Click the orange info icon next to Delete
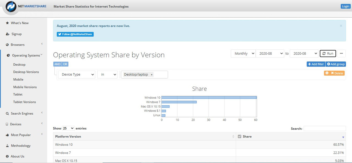 327,73
